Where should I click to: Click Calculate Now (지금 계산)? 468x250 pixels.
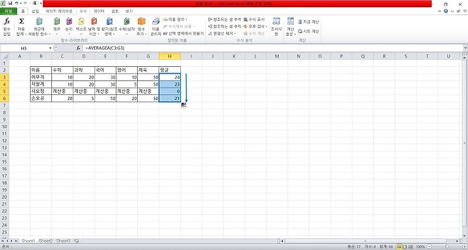pos(309,22)
